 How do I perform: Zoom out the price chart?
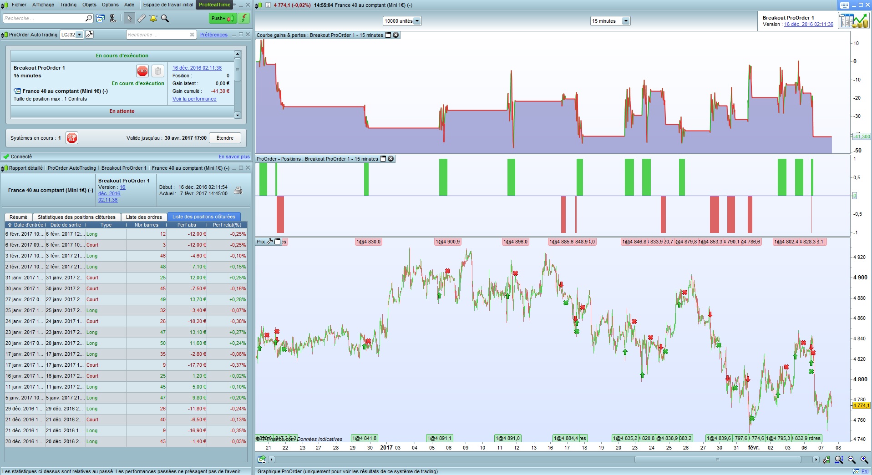pyautogui.click(x=852, y=460)
